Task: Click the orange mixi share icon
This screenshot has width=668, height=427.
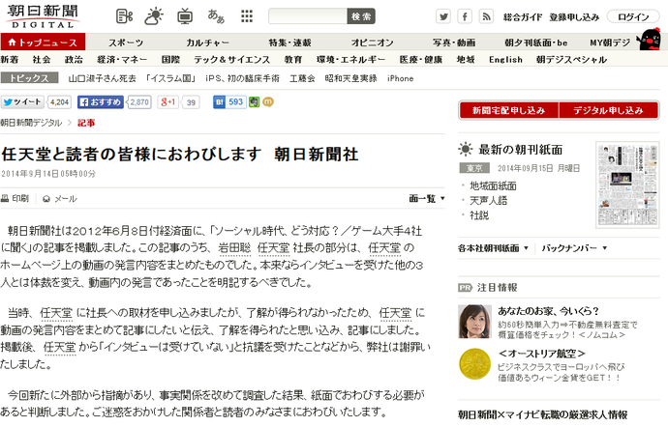Action: point(268,102)
